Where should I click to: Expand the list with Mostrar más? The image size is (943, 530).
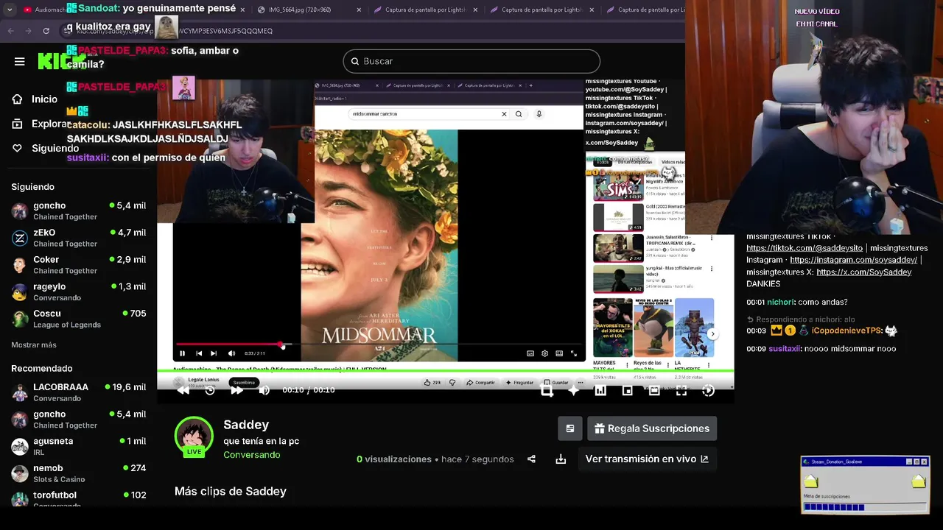[34, 344]
